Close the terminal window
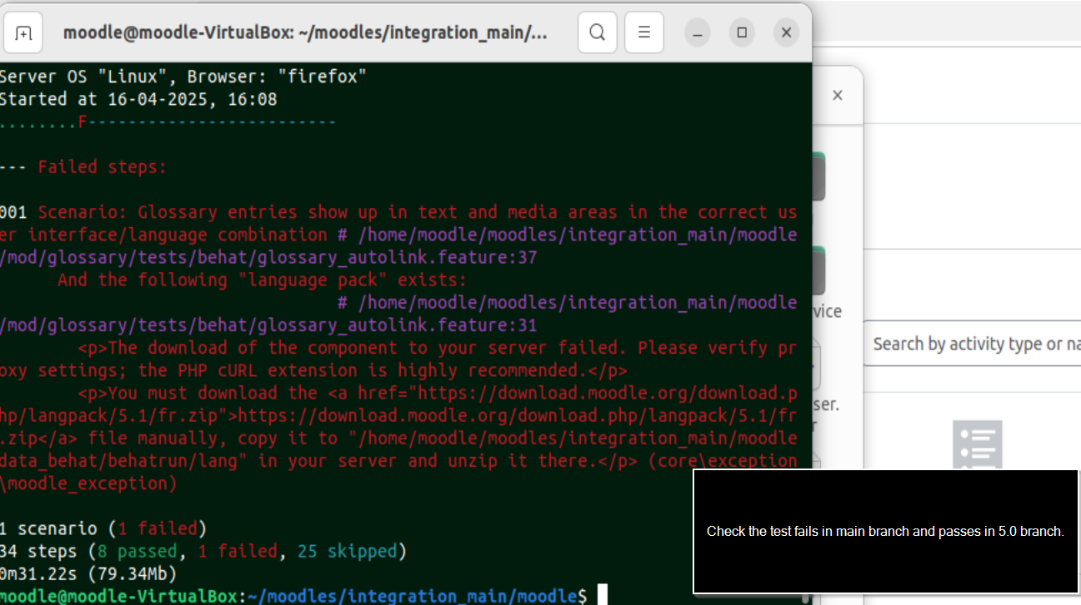 pyautogui.click(x=786, y=33)
